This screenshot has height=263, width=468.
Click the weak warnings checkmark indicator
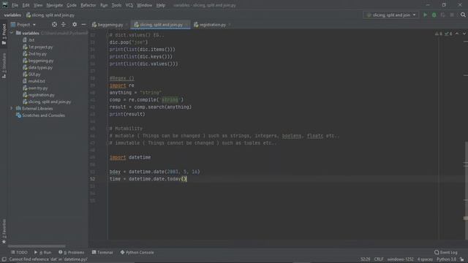448,34
